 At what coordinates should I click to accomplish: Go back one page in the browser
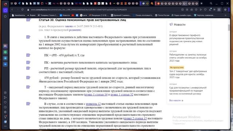coord(12,10)
